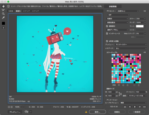
Task: Select the Slice Select tool
Action: pos(3,10)
